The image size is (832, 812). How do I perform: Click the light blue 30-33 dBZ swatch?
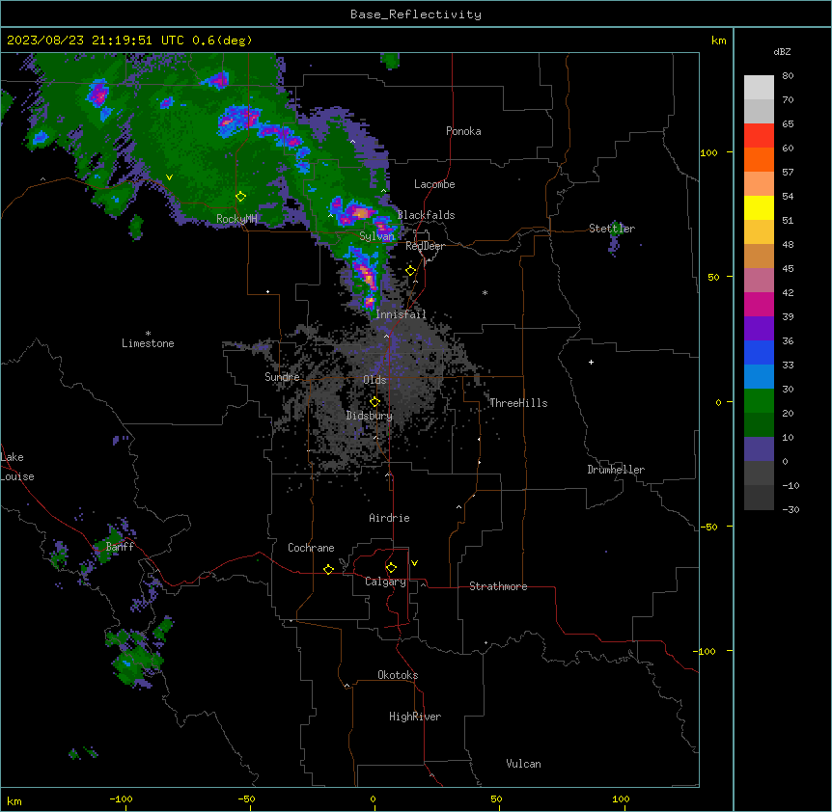pyautogui.click(x=759, y=377)
